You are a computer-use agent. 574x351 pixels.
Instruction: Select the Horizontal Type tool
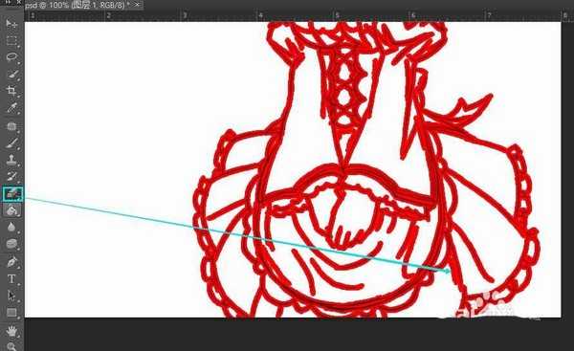tap(11, 279)
